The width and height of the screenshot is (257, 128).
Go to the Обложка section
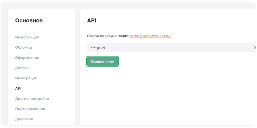[23, 47]
